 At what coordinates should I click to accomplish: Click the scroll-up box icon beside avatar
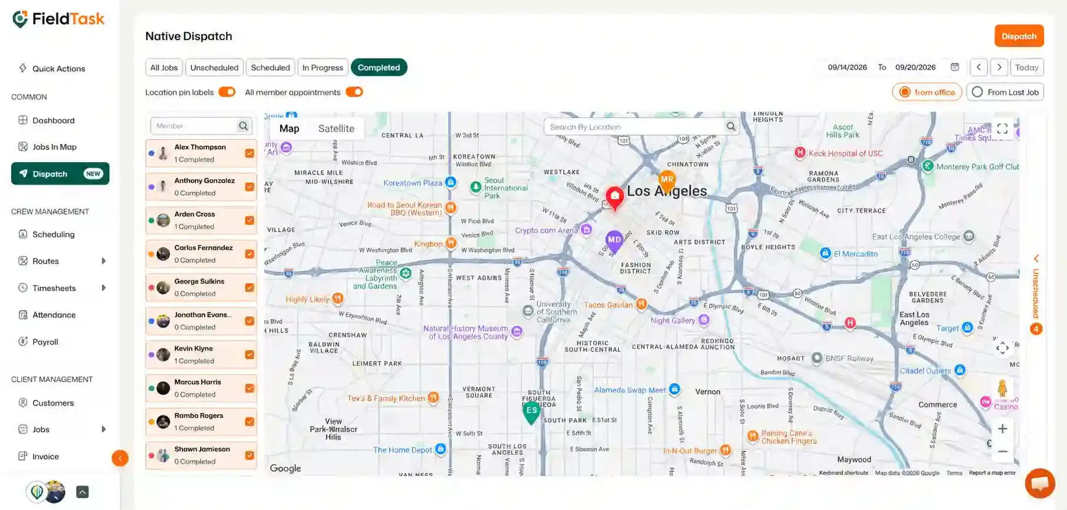82,492
